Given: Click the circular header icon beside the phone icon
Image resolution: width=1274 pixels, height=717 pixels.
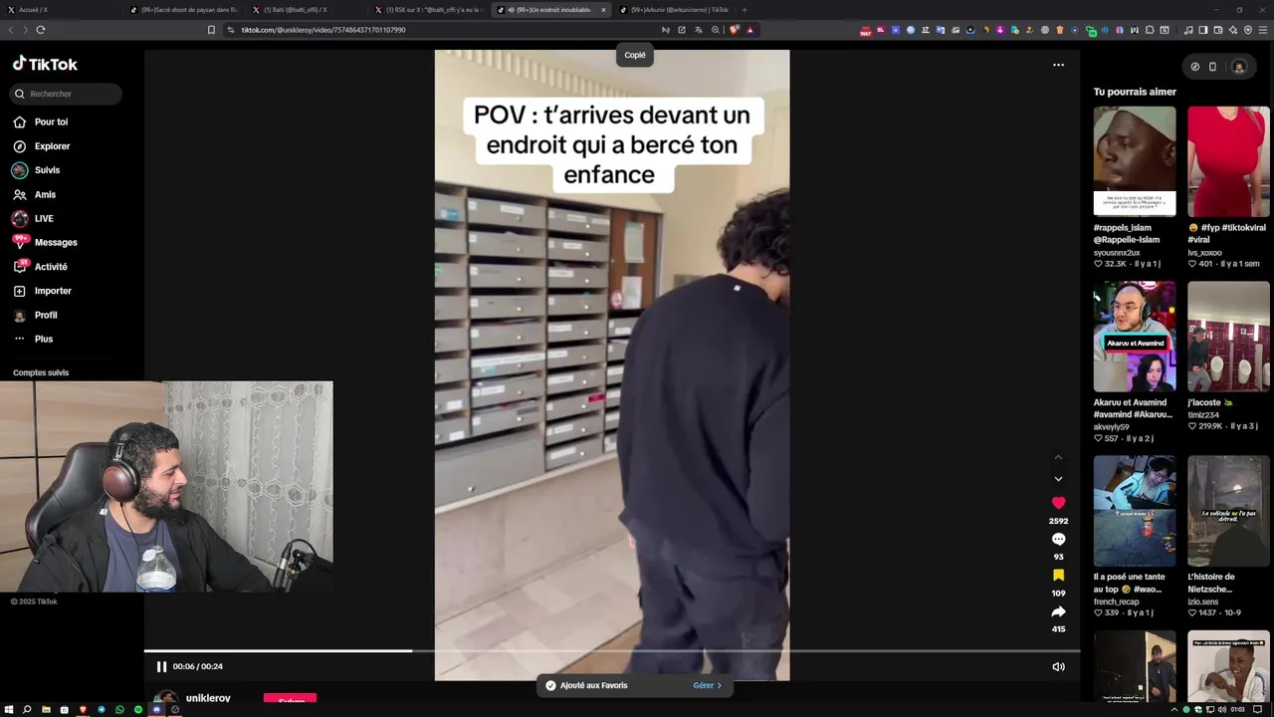Looking at the screenshot, I should point(1195,67).
